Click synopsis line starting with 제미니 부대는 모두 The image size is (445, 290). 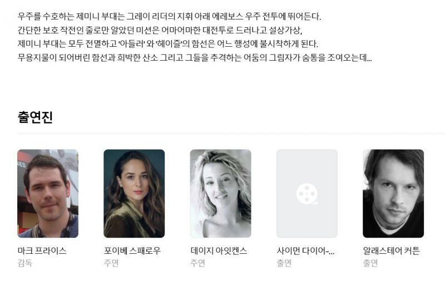168,44
